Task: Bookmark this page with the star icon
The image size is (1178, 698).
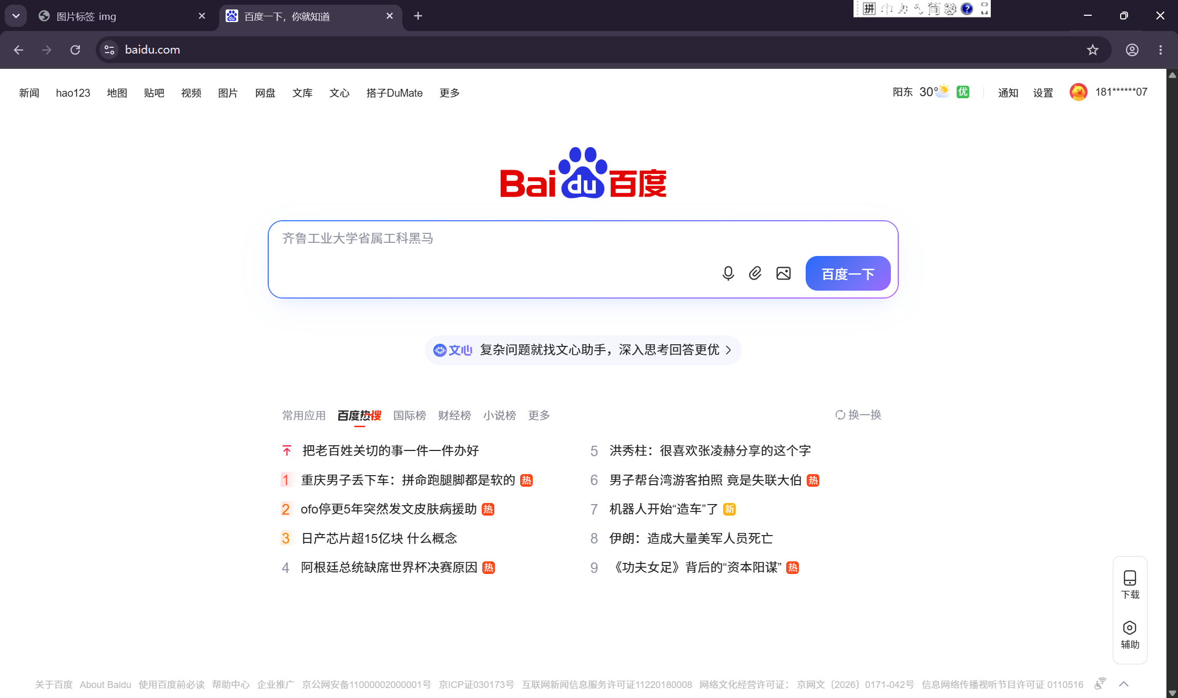Action: (1093, 50)
